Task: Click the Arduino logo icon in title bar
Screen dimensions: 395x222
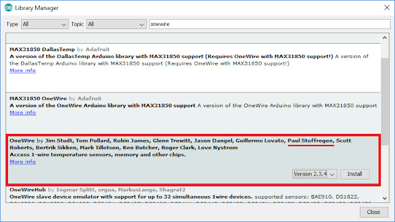Action: point(9,8)
